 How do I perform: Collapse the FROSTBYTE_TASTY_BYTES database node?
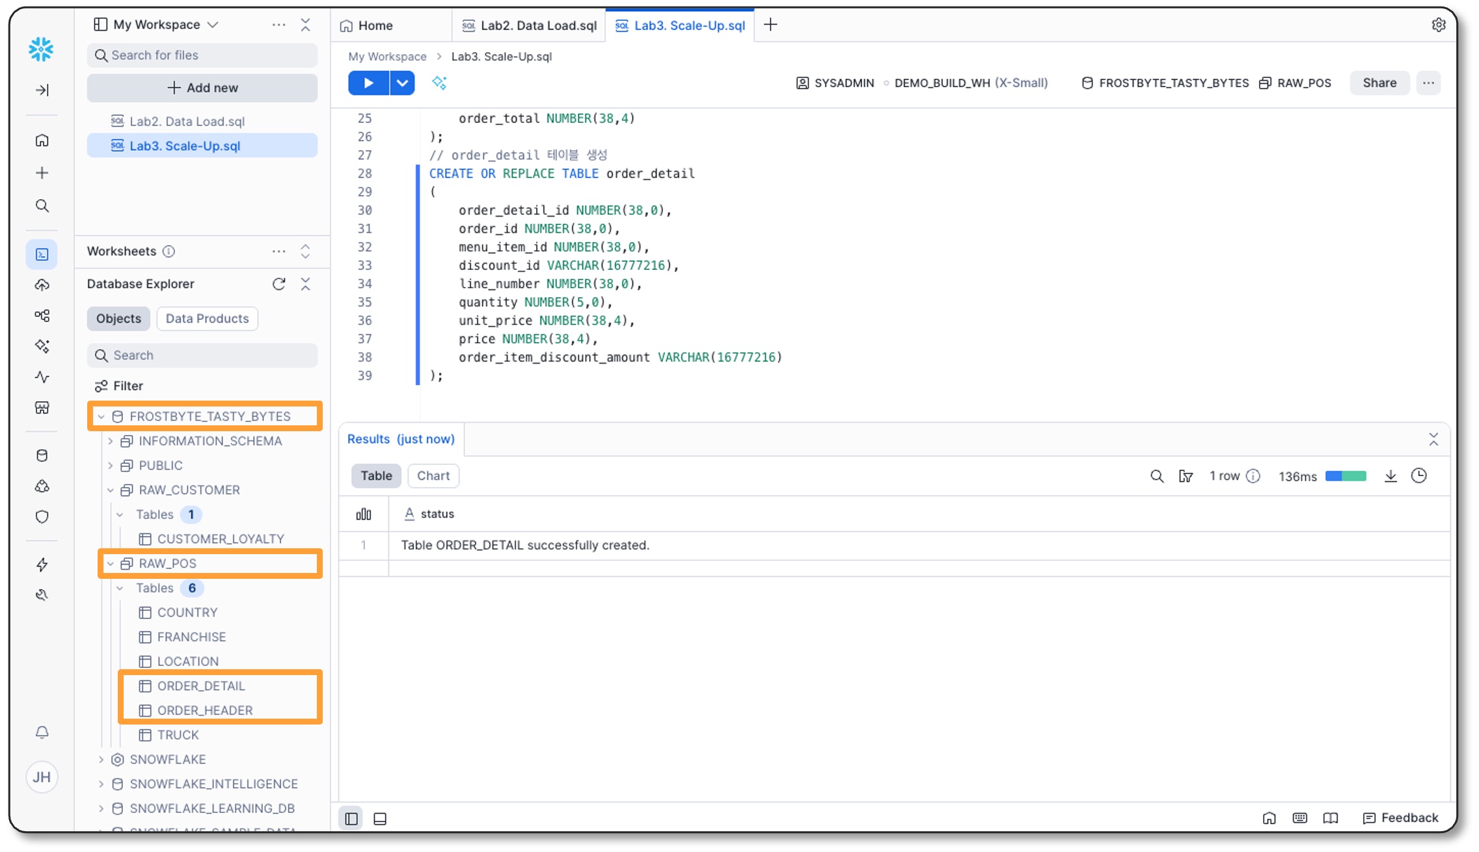click(102, 417)
